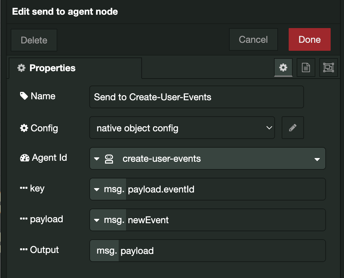Image resolution: width=344 pixels, height=278 pixels.
Task: Open the payload field msg. type selector
Action: tap(108, 220)
